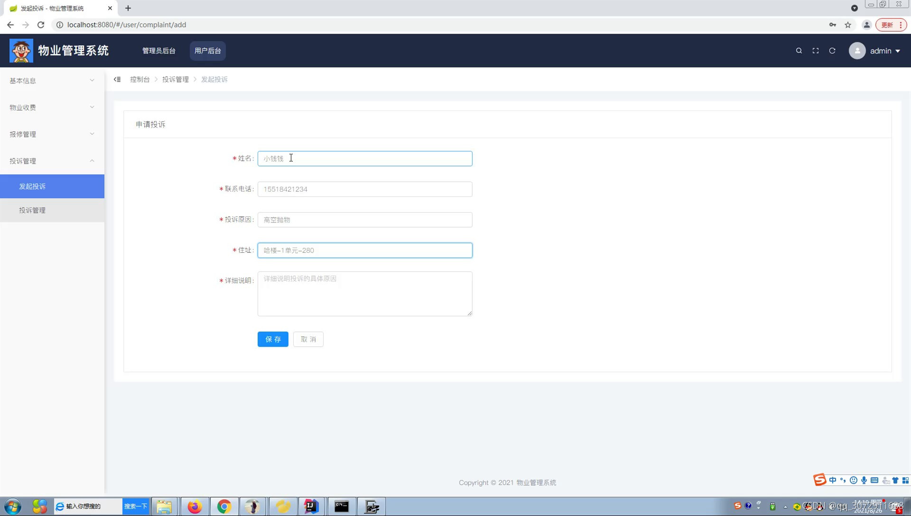Click the 申请投诉 card title
Screen dimensions: 911x516
pyautogui.click(x=150, y=124)
